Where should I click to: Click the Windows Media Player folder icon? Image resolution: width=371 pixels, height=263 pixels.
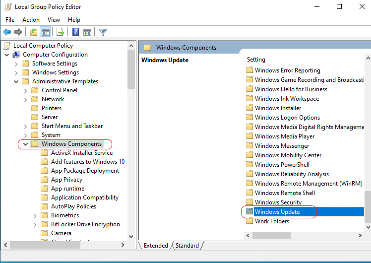point(249,136)
